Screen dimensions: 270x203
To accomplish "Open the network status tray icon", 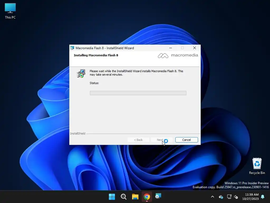I will (x=229, y=197).
